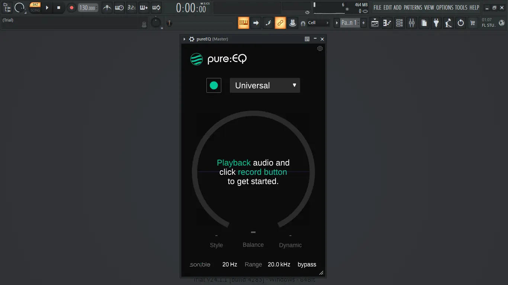Open the Mixer panel
508x285 pixels.
pos(411,23)
